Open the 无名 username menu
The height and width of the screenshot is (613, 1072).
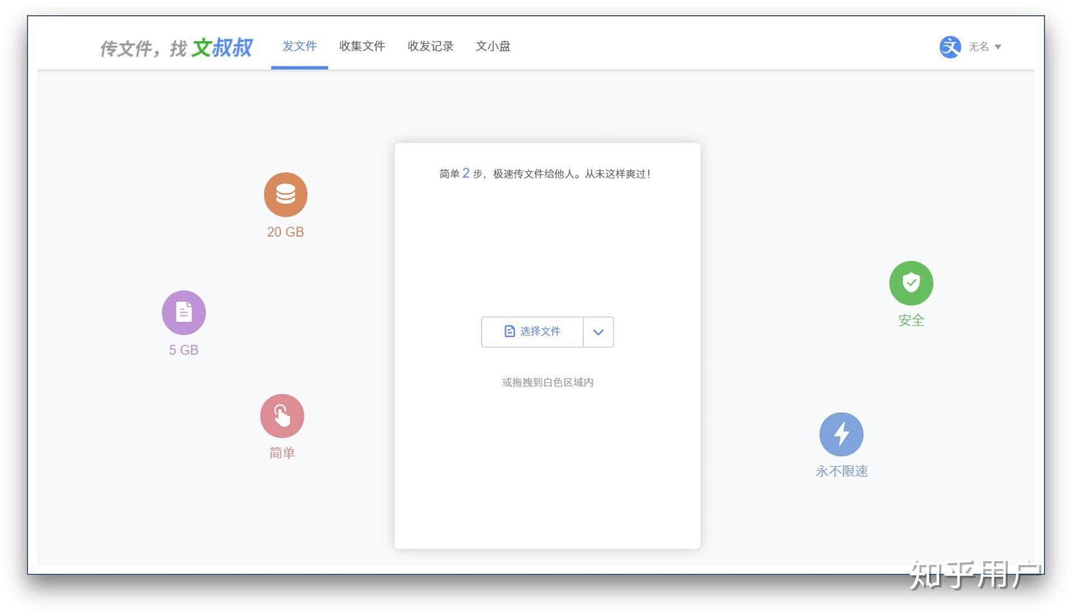point(978,47)
